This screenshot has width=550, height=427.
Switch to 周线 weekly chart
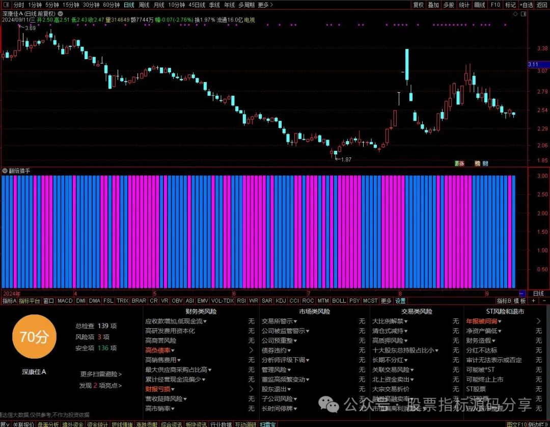(144, 5)
